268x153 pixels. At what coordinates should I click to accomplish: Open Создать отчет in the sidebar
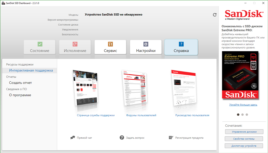click(20, 83)
